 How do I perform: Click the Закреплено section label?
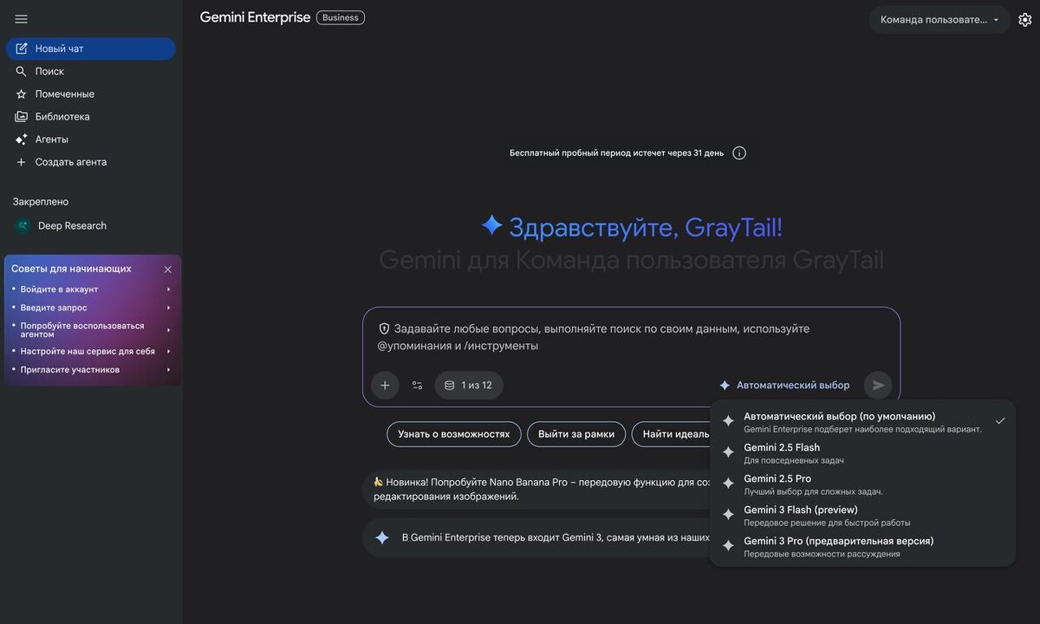(x=41, y=202)
